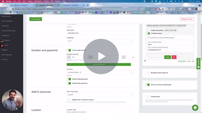Image resolution: width=202 pixels, height=113 pixels.
Task: Open the green chat bubble widget
Action: click(x=195, y=108)
